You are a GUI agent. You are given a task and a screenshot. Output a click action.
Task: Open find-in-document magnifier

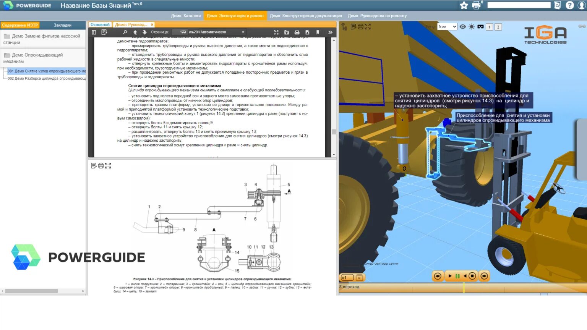coord(125,32)
